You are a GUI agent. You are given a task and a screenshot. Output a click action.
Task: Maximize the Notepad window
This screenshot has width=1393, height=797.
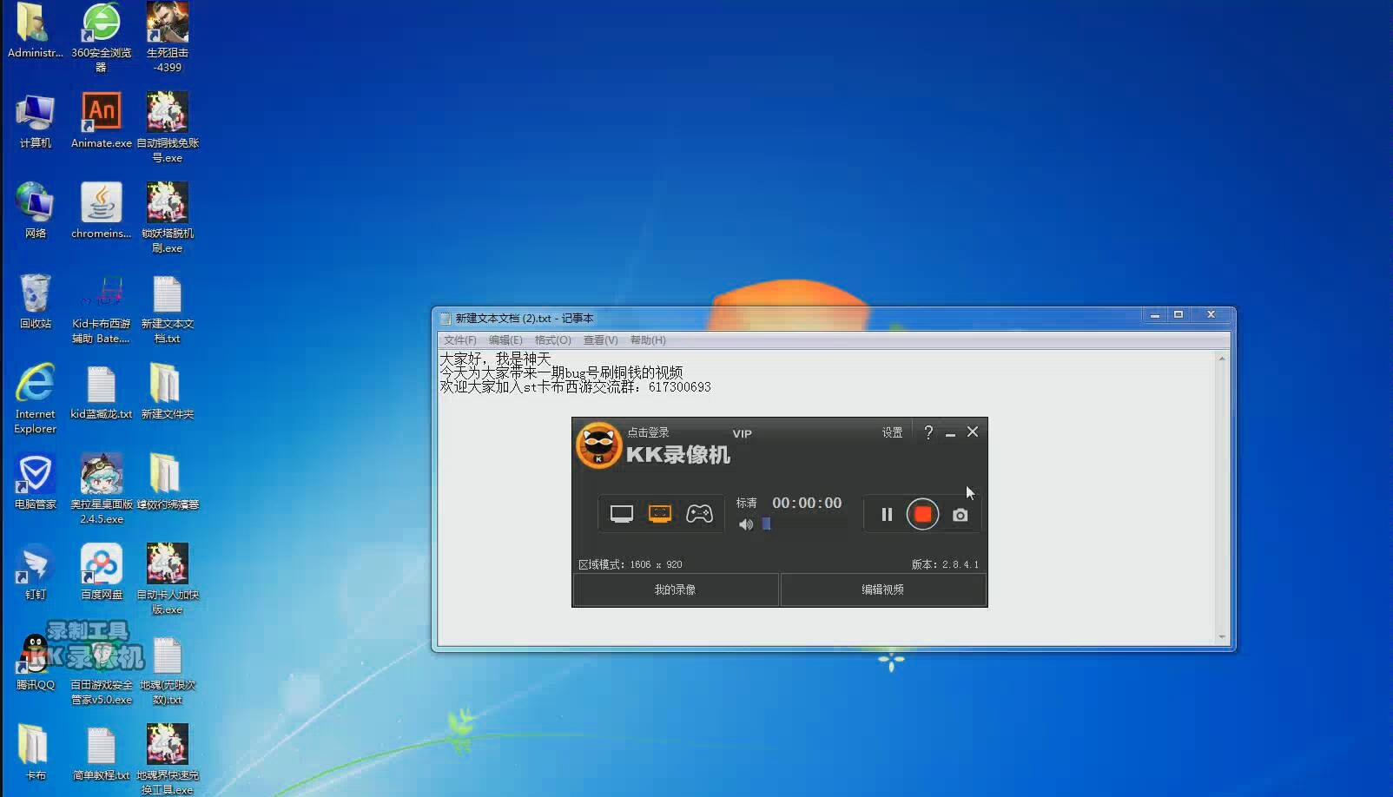1178,315
